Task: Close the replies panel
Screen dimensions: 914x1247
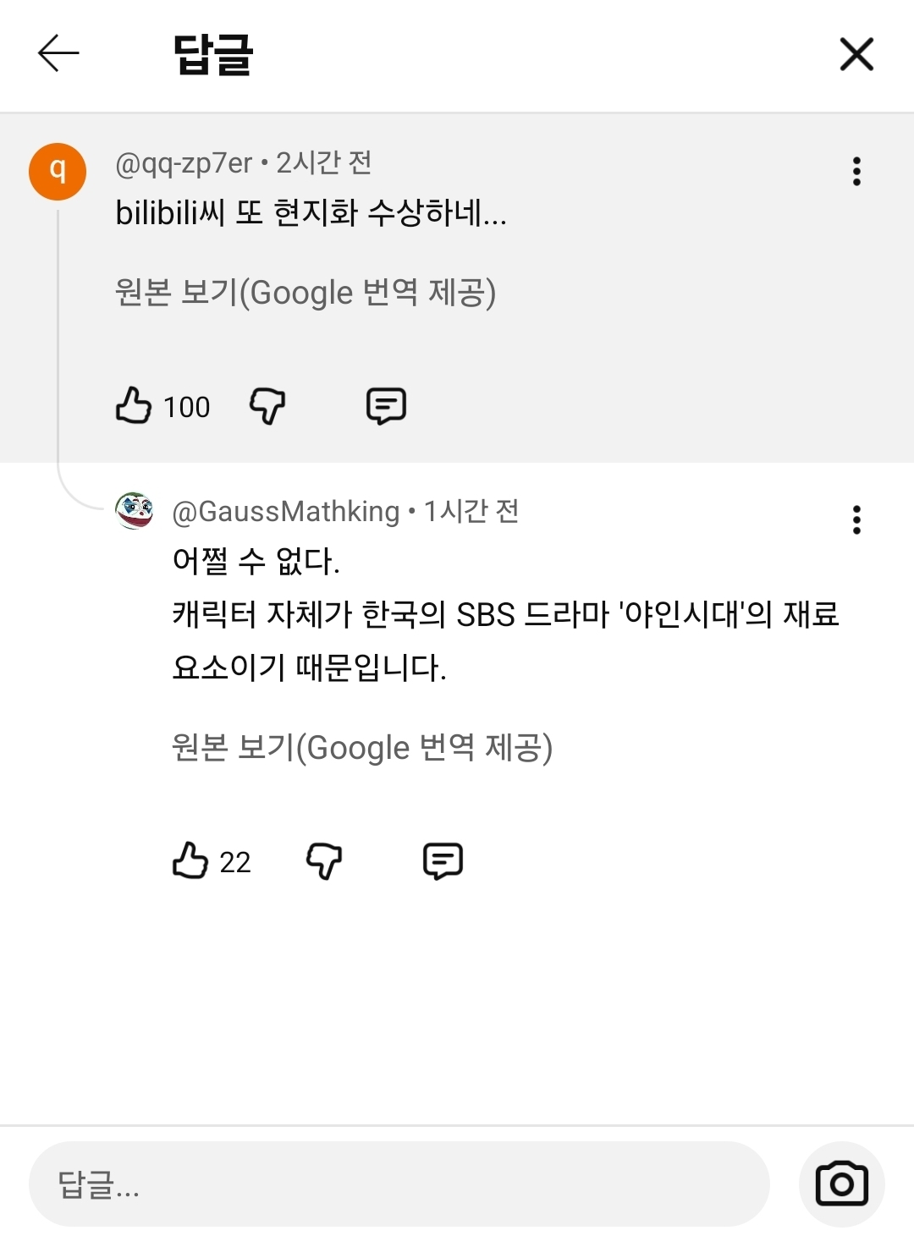Action: click(x=856, y=54)
